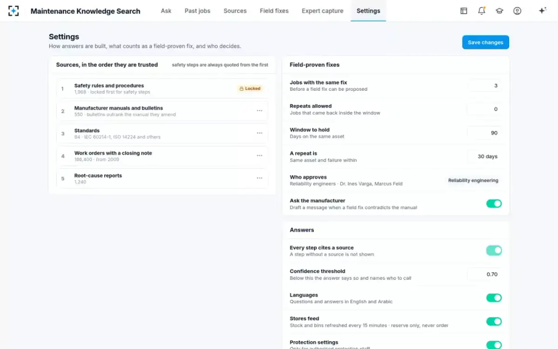Edit the Repeats allowed value

click(485, 109)
